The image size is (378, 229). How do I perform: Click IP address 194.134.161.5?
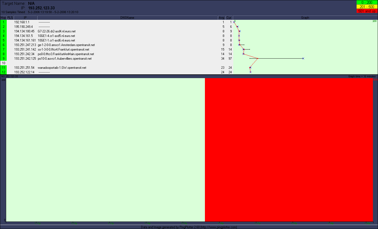coord(24,36)
